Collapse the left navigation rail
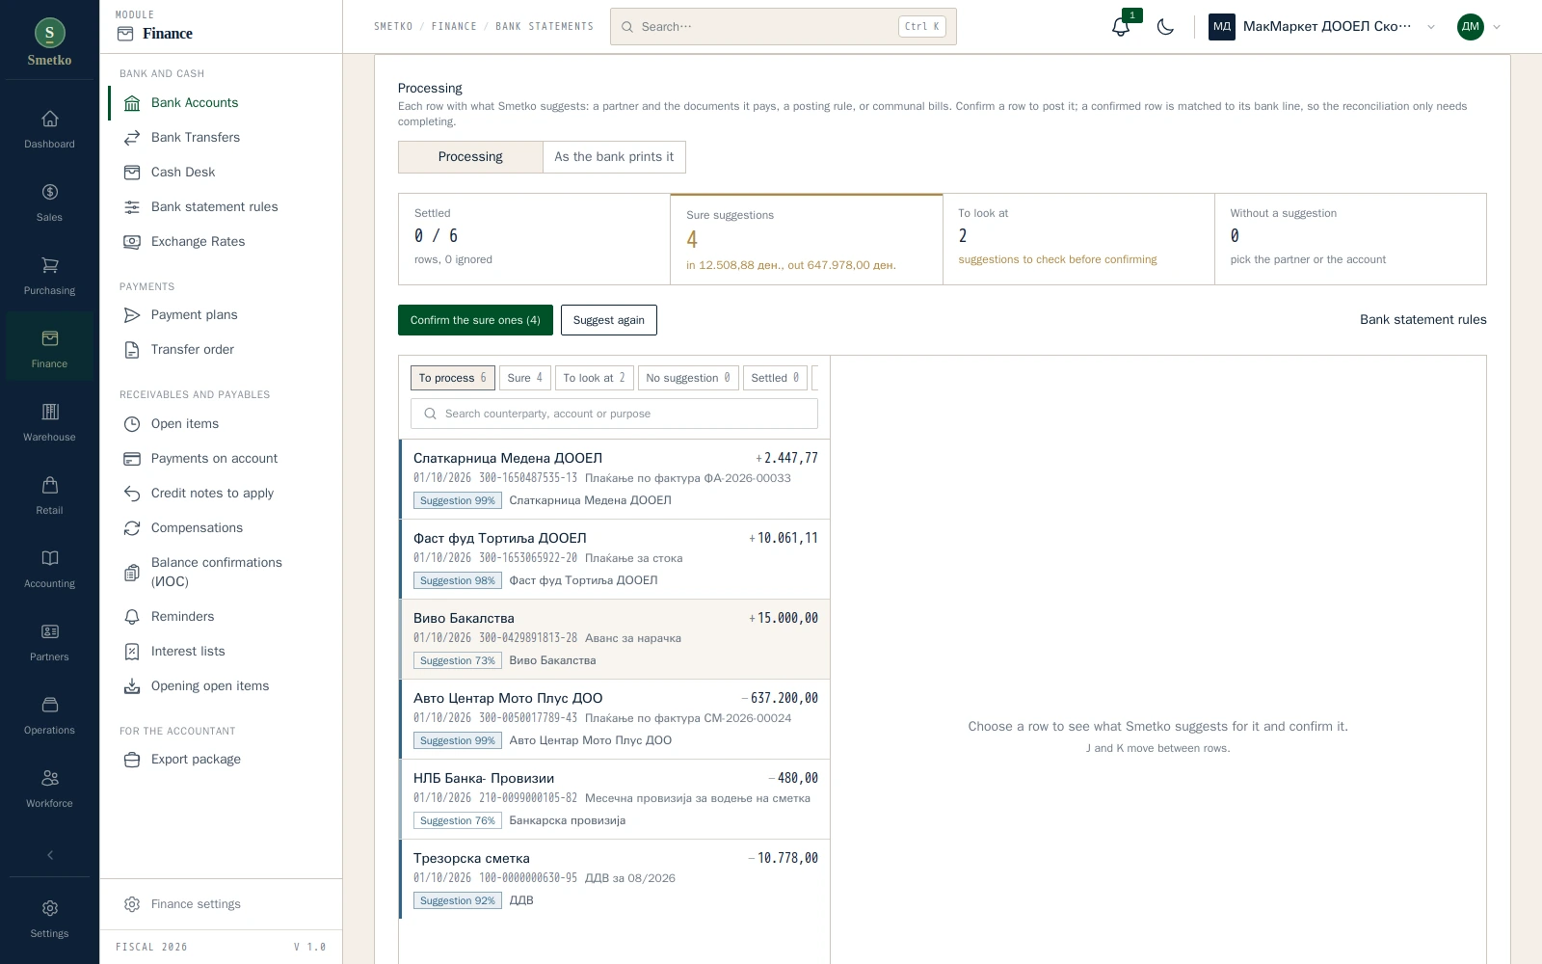 [49, 855]
